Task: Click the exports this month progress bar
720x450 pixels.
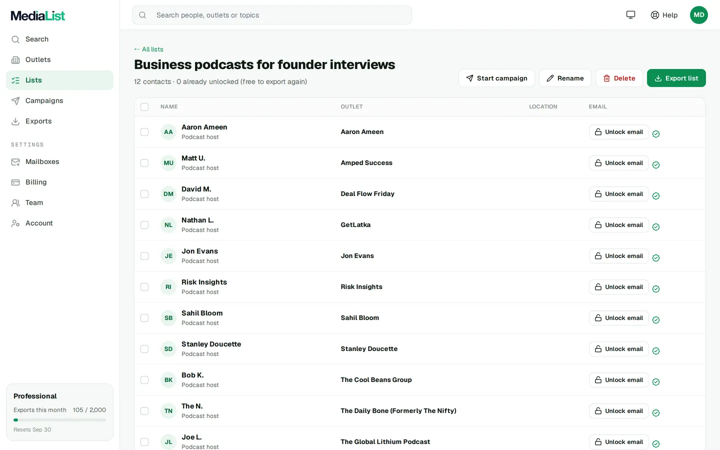Action: [59, 420]
